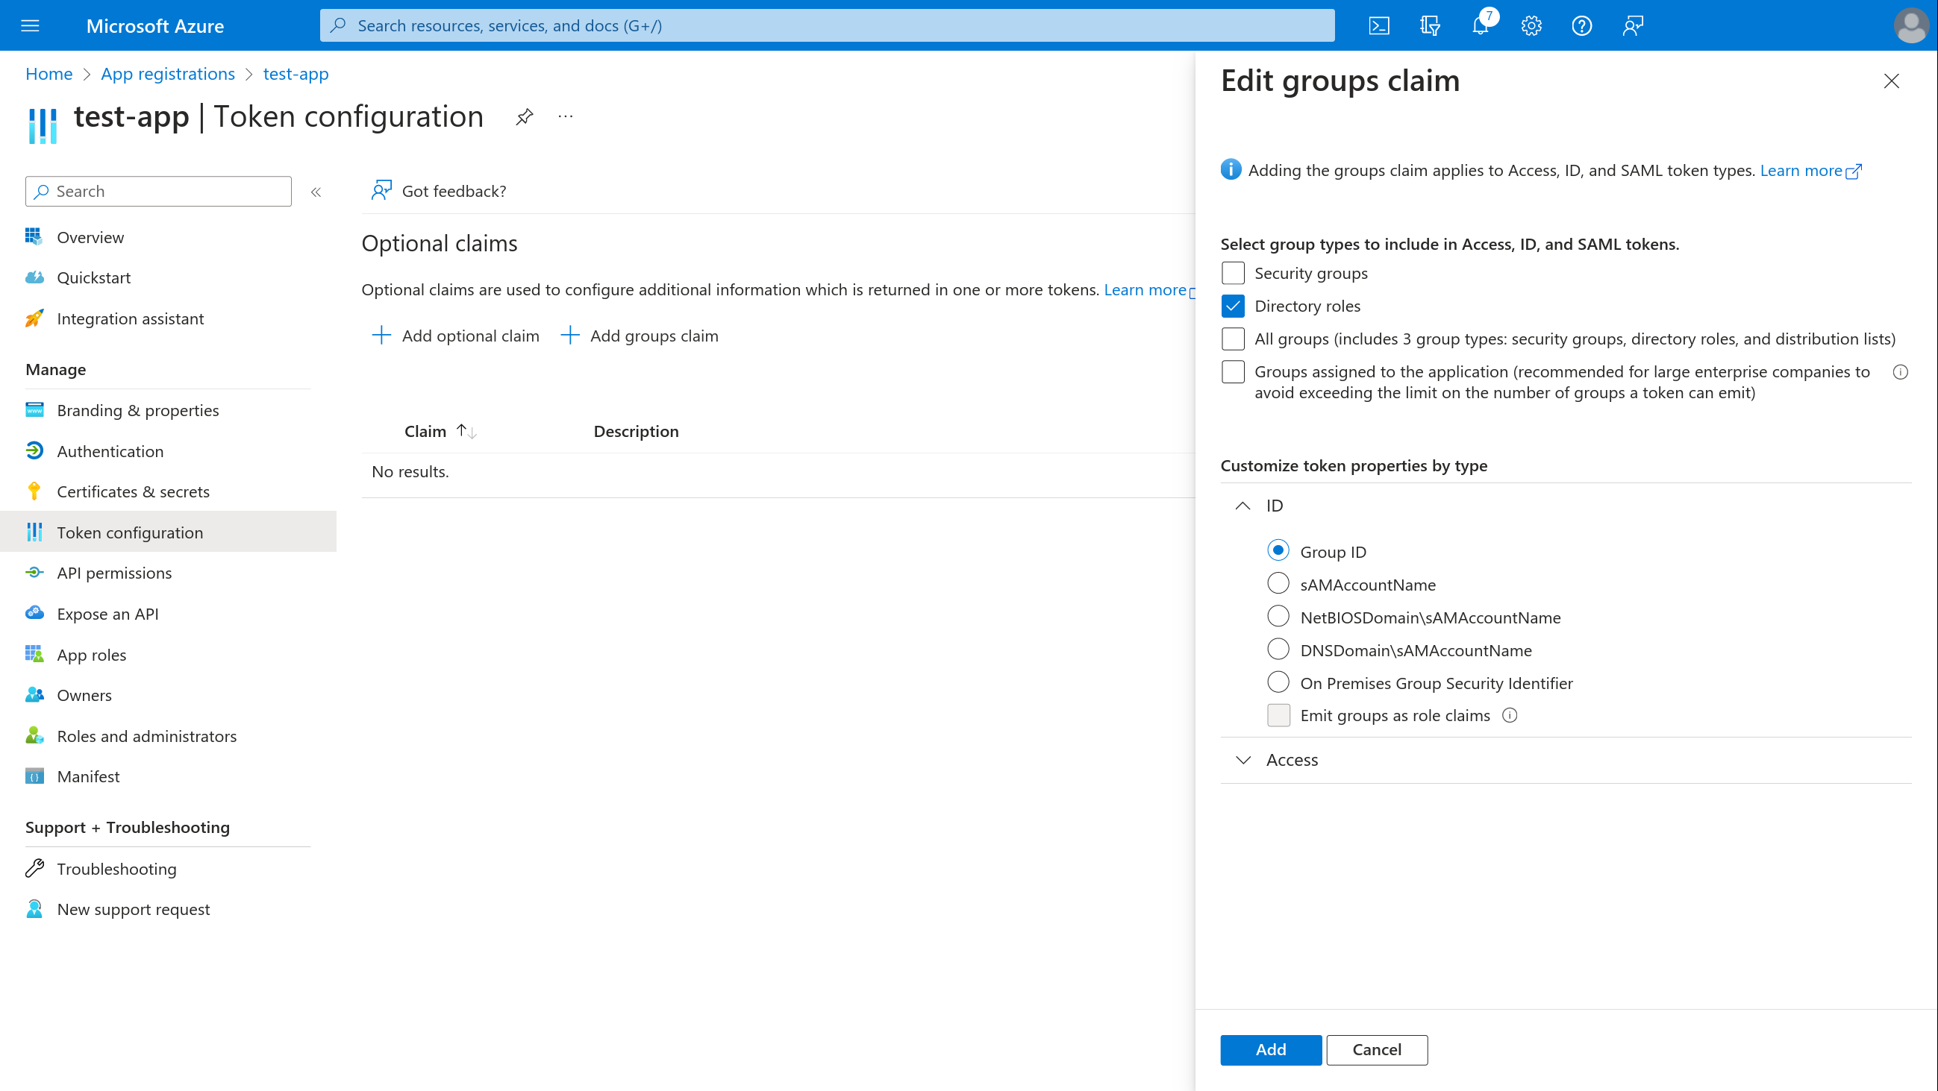This screenshot has height=1091, width=1938.
Task: Enable Emit groups as role claims checkbox
Action: click(1277, 714)
